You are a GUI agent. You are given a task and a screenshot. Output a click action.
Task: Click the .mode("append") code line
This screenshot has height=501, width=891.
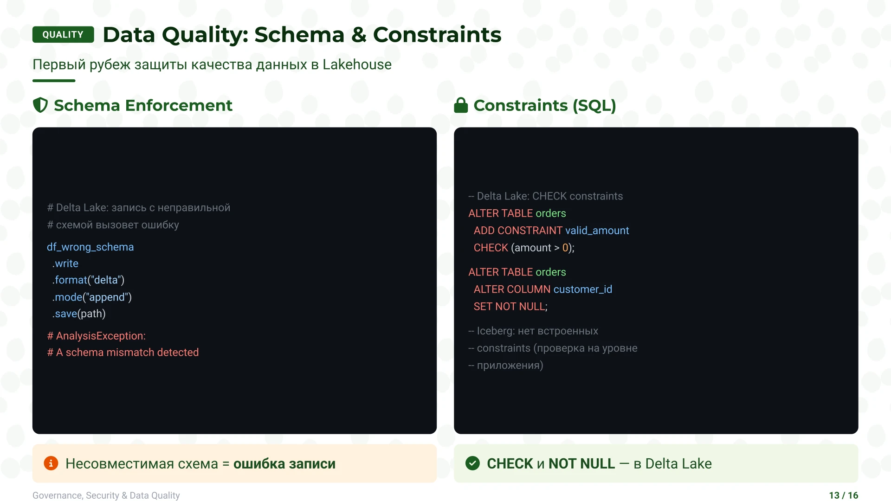point(92,297)
